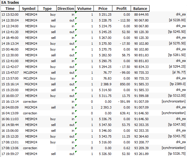
Task: Click balance cell 90 834.33
Action: click(x=141, y=67)
